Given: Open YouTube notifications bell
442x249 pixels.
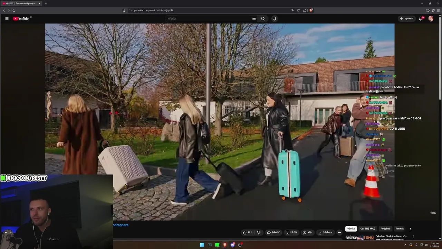Looking at the screenshot, I should tap(421, 19).
